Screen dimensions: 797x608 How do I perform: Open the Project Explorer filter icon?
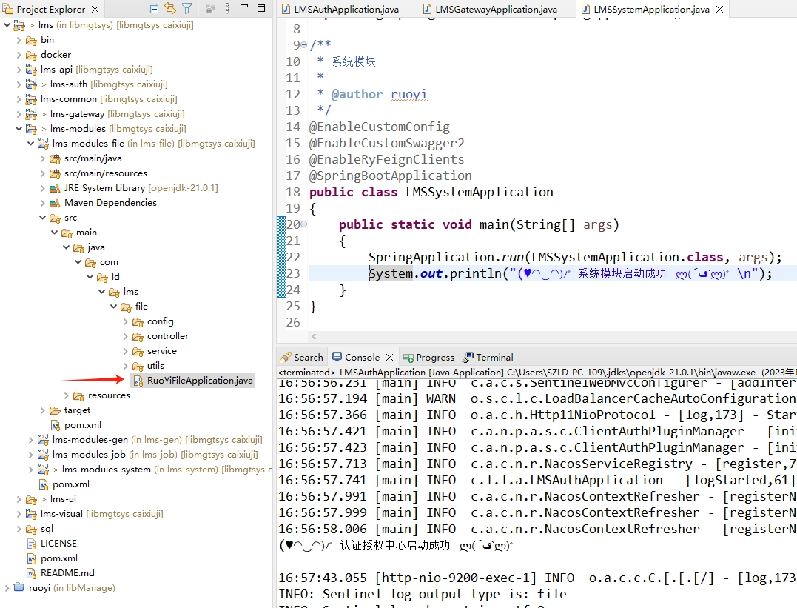point(187,9)
